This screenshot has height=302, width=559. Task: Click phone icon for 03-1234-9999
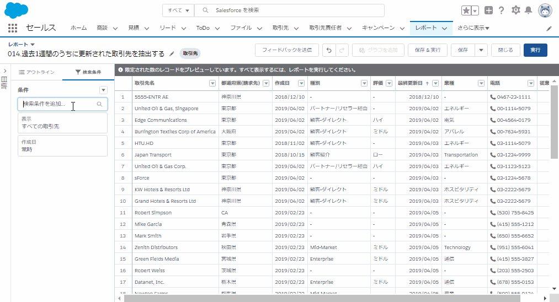pos(493,154)
